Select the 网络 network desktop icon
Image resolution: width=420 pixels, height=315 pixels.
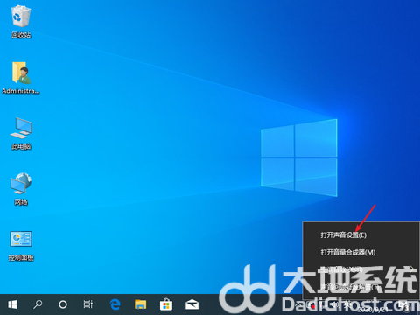tap(21, 189)
